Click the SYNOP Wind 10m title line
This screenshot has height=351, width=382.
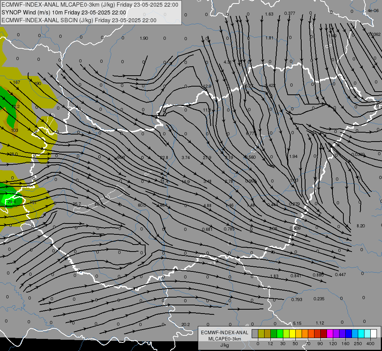(x=64, y=12)
